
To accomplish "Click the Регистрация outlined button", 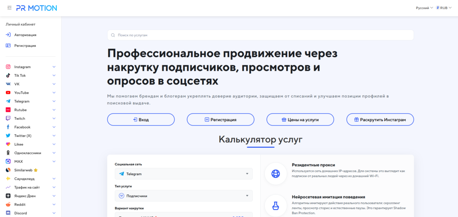I will tap(220, 120).
